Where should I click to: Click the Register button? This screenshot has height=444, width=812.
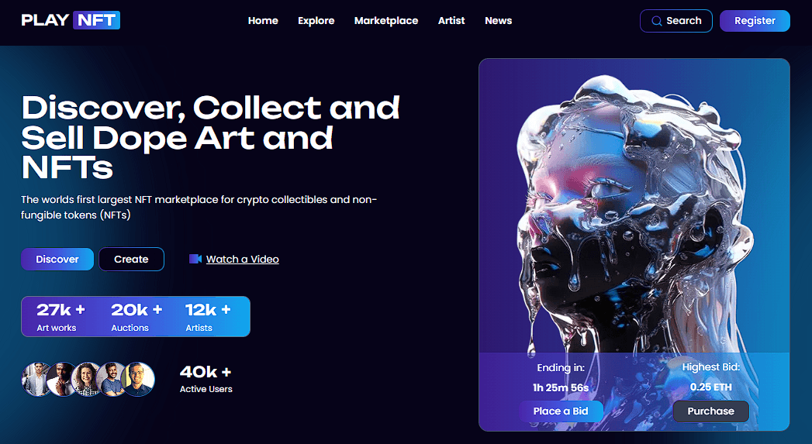click(x=755, y=21)
